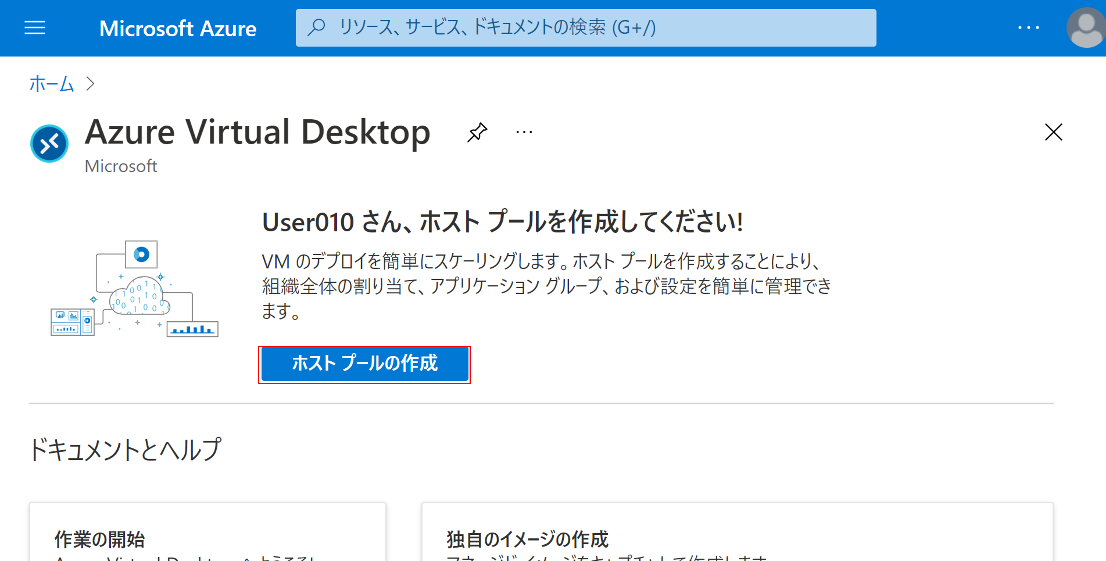Open the 独自のイメージの作成 card
Image resolution: width=1106 pixels, height=561 pixels.
point(527,539)
